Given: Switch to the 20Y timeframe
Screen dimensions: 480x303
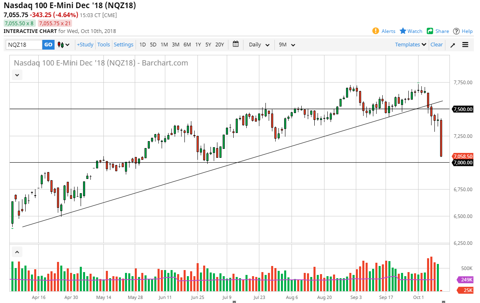Looking at the screenshot, I should [219, 45].
